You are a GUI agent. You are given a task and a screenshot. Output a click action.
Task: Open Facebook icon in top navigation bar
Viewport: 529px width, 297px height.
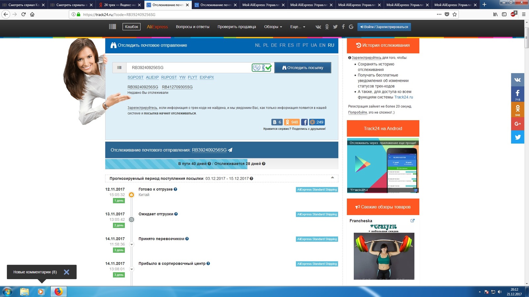click(x=343, y=27)
